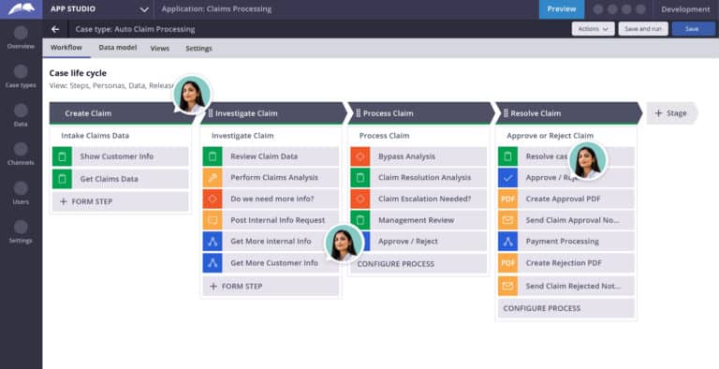Screen dimensions: 719x369
Task: Switch to the Settings tab
Action: click(198, 48)
